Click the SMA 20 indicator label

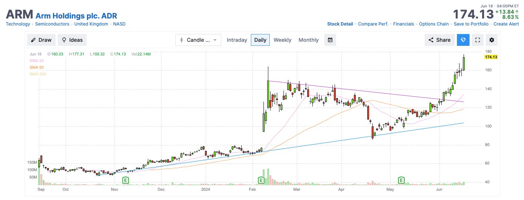click(36, 61)
